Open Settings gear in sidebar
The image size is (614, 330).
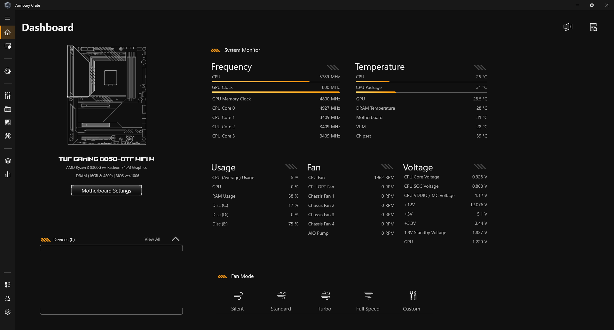tap(8, 312)
